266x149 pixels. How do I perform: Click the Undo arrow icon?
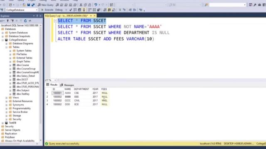point(96,5)
